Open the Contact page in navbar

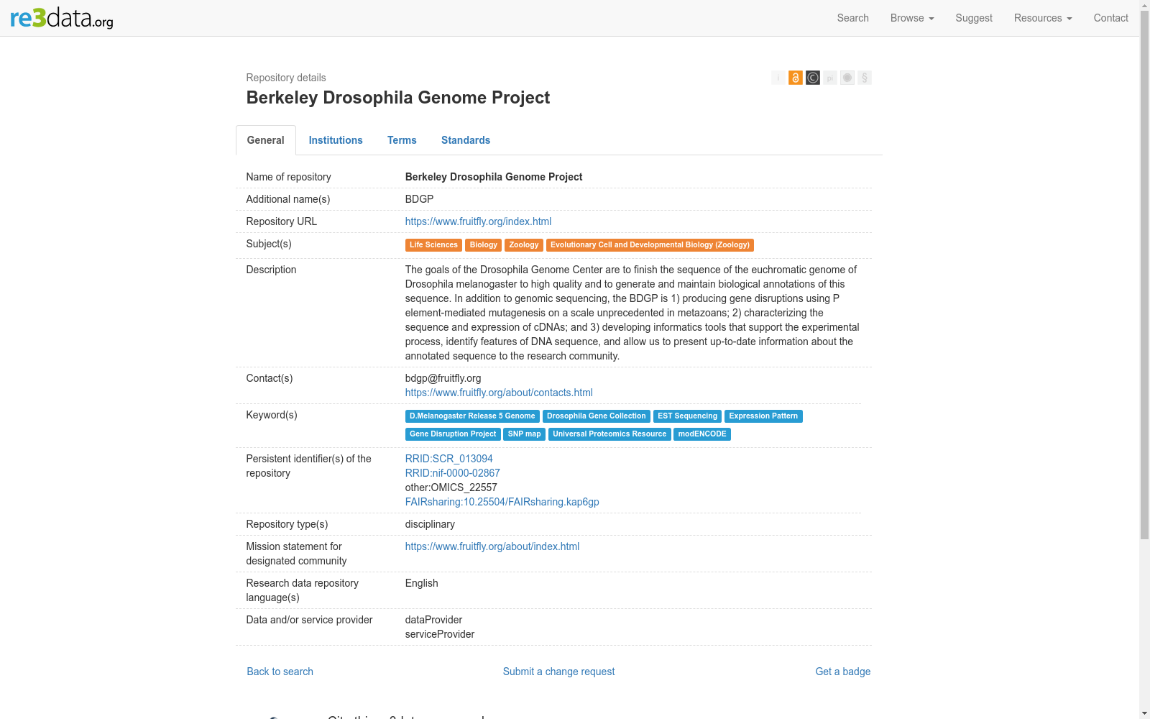tap(1110, 18)
